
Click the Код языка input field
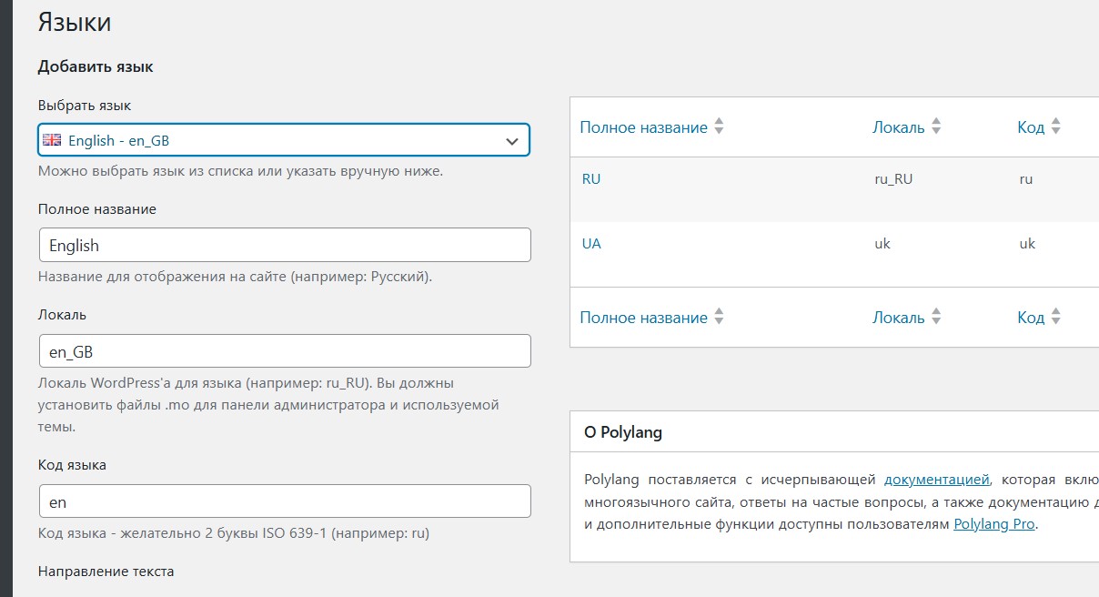point(284,501)
